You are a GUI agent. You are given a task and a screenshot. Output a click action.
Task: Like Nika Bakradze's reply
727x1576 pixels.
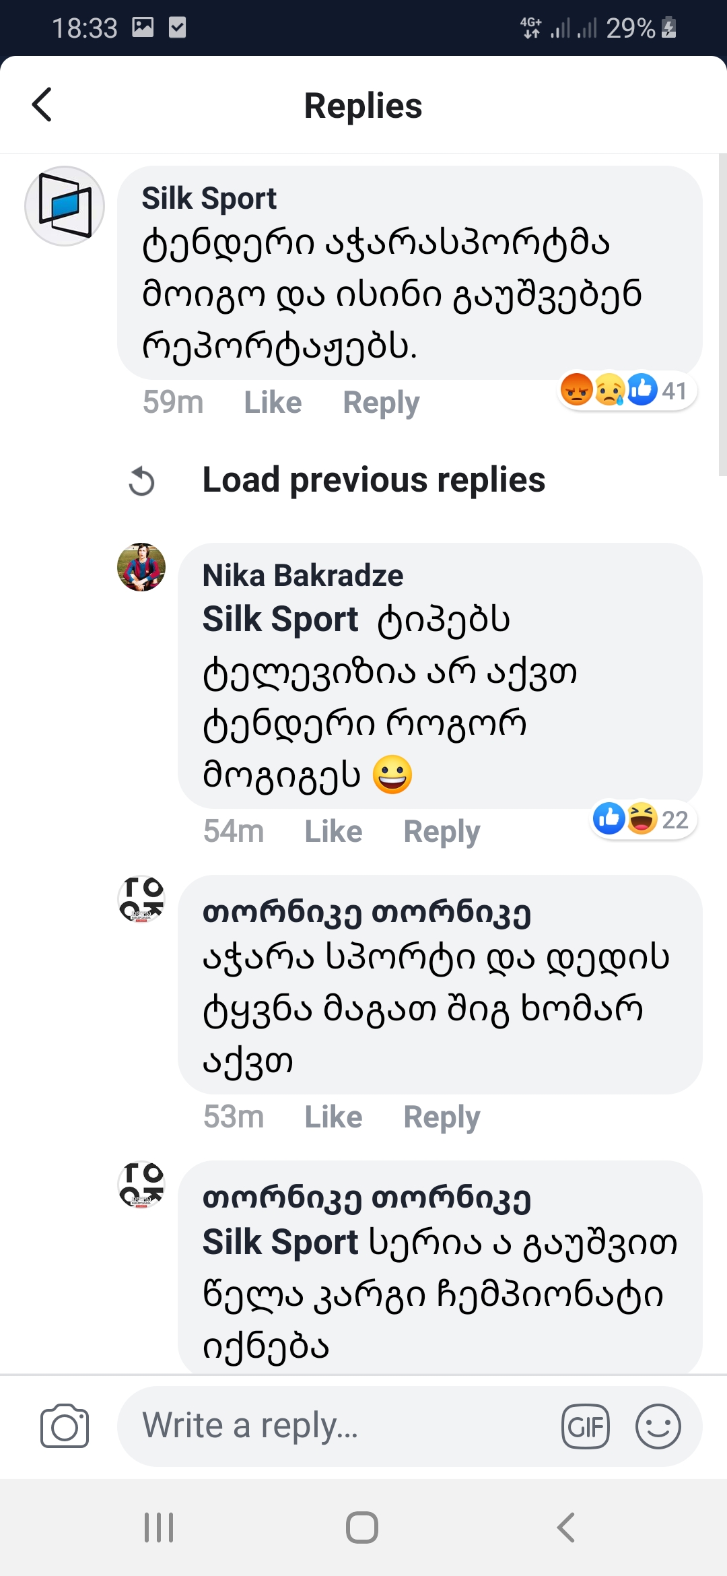pos(333,831)
